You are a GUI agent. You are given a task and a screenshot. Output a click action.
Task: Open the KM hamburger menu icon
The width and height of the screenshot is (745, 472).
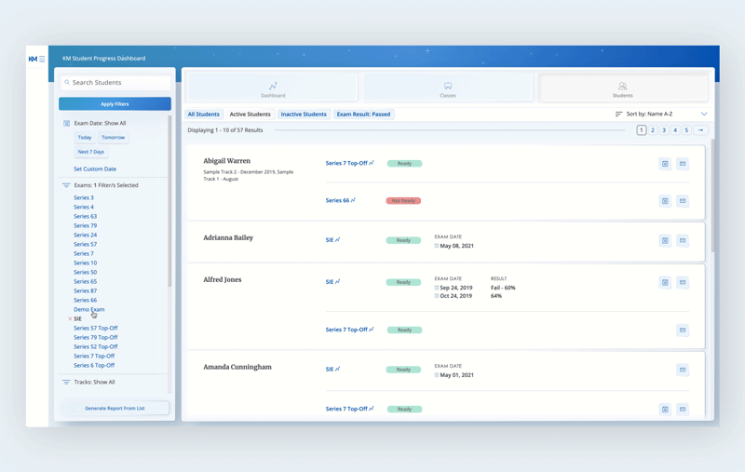(42, 59)
